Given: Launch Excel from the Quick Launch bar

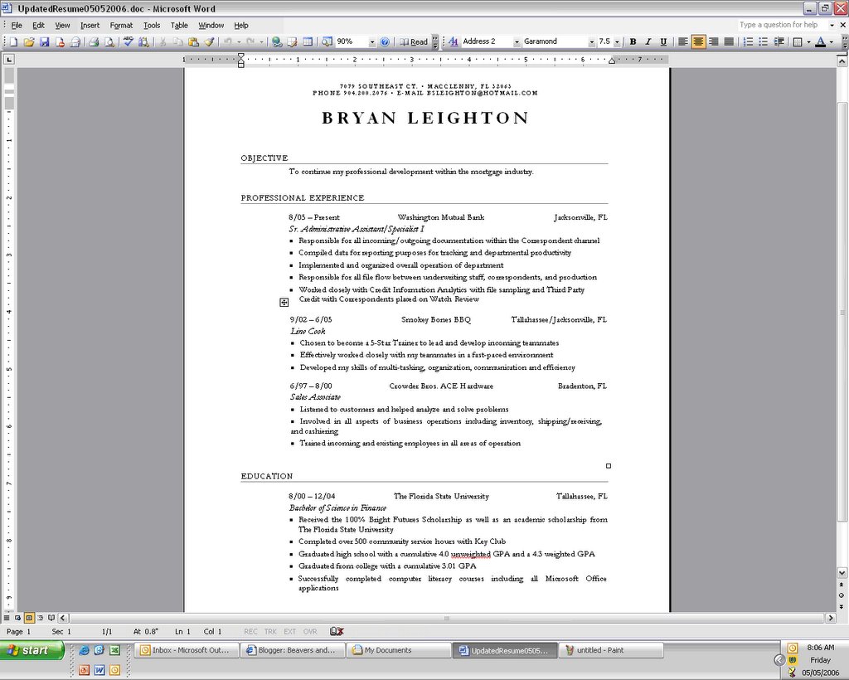Looking at the screenshot, I should [x=114, y=650].
